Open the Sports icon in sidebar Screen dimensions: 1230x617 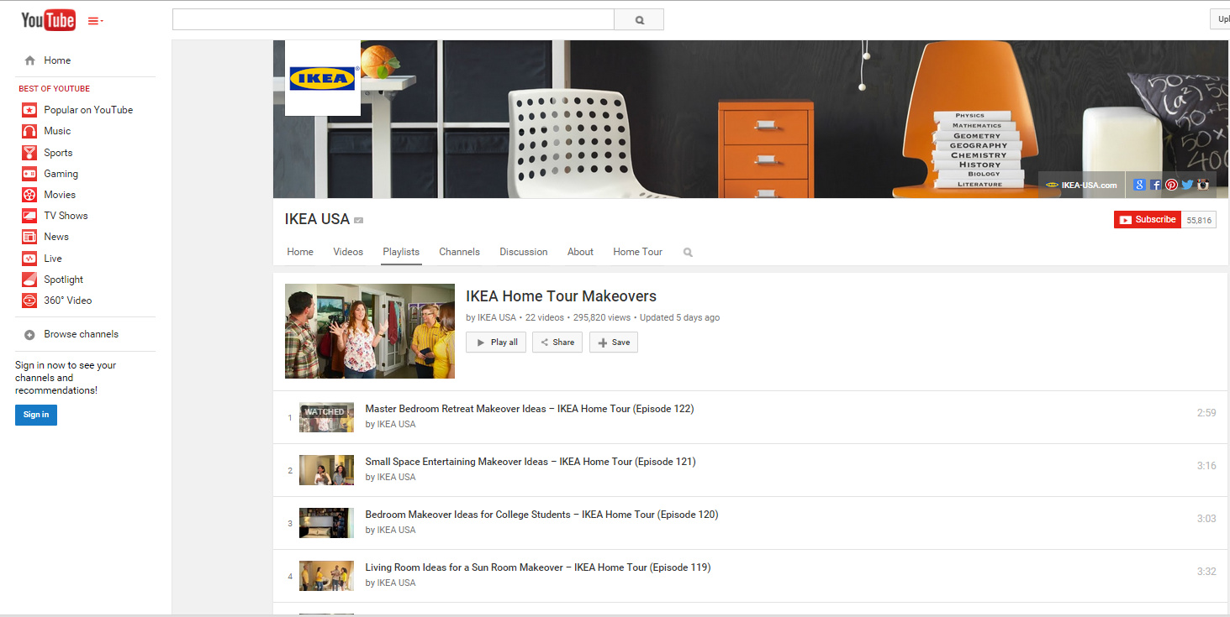click(29, 153)
